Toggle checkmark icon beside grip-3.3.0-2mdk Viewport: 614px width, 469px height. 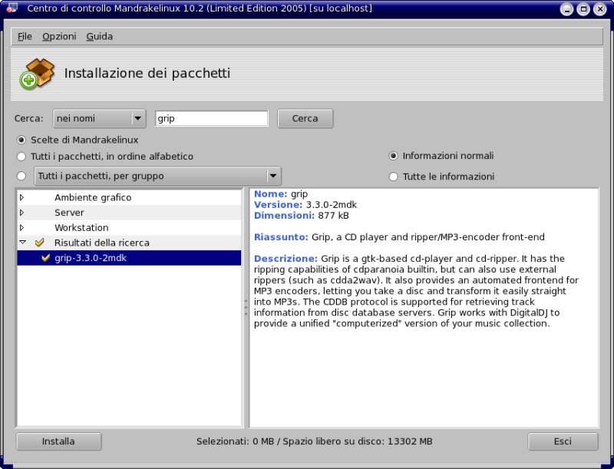[x=45, y=258]
